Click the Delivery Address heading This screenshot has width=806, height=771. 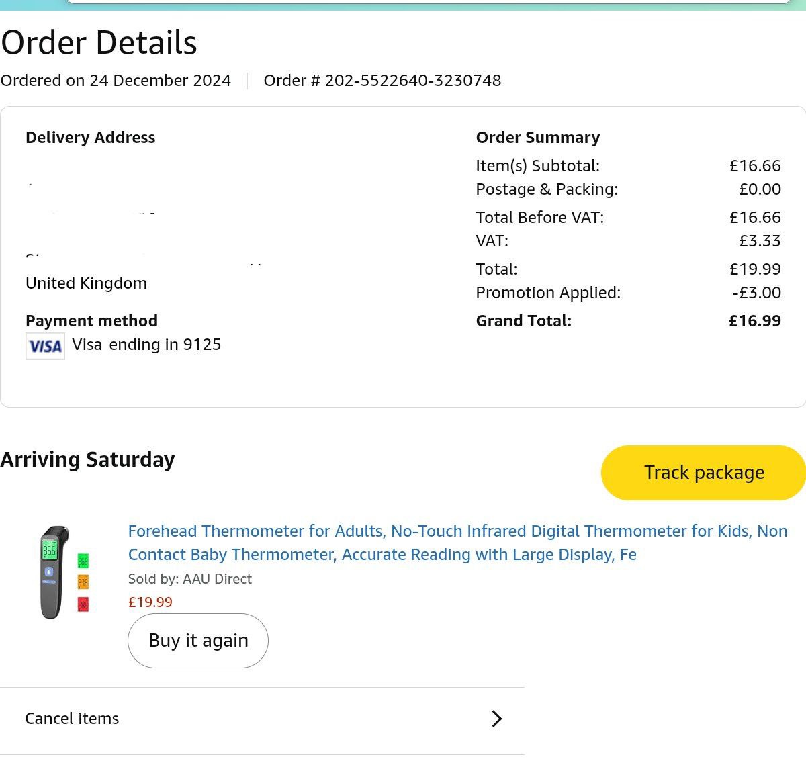[90, 138]
